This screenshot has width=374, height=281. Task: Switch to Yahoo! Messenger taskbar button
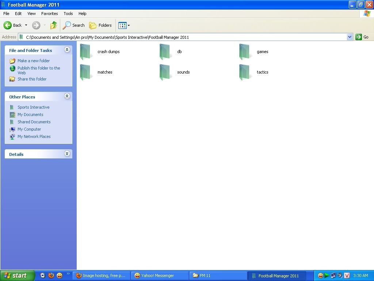pyautogui.click(x=160, y=276)
